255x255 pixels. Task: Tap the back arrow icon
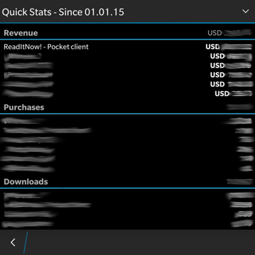click(13, 242)
